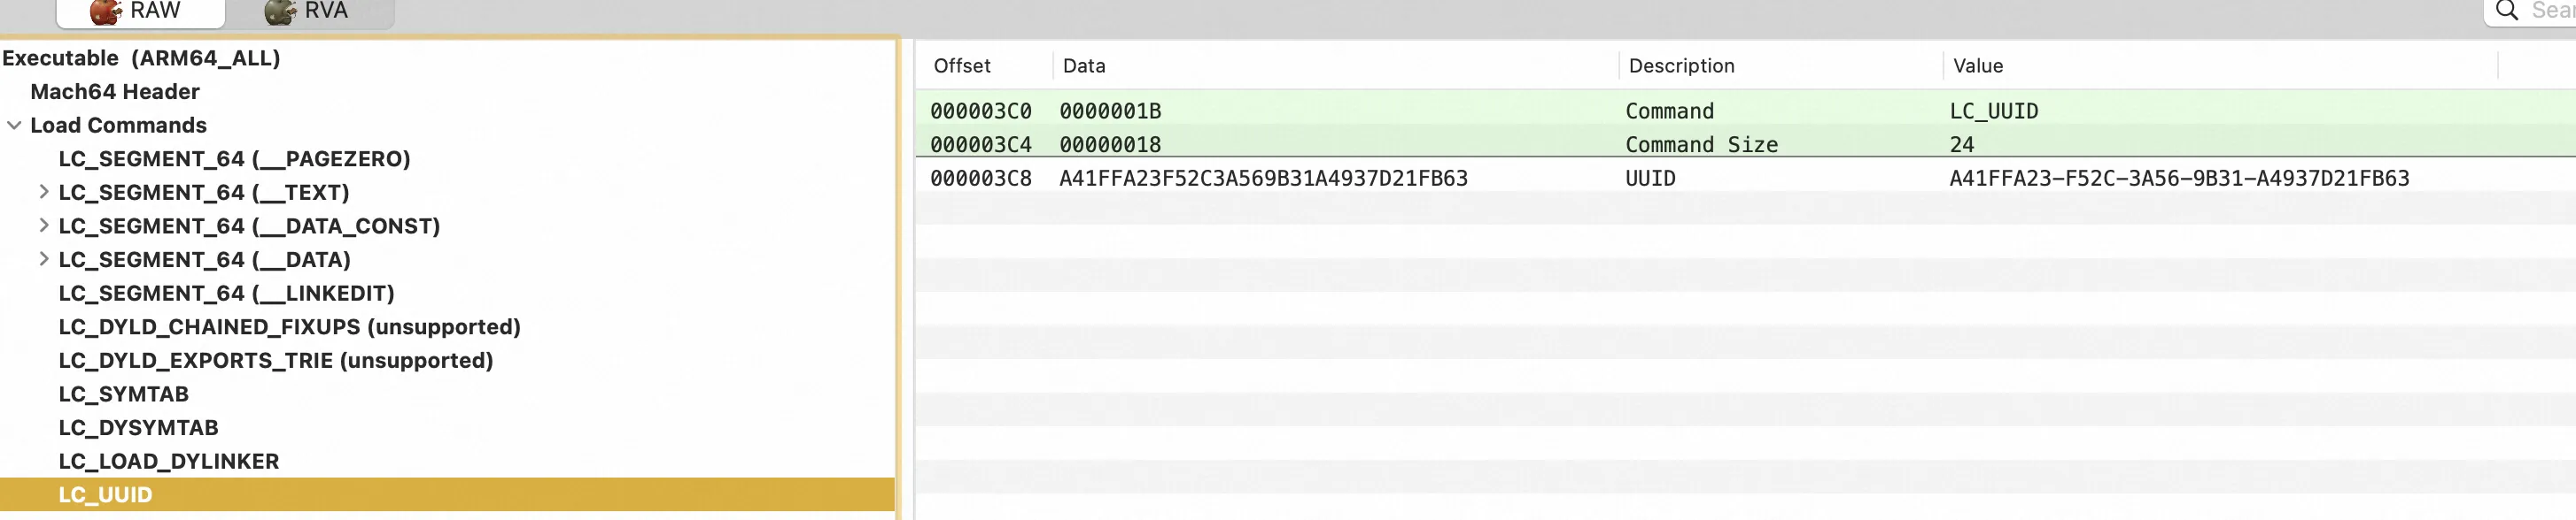Expand the LC_SEGMENT_64 (__DATA_CONST) node
The image size is (2576, 520).
[x=43, y=226]
